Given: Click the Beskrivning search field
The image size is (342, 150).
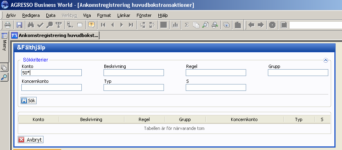Looking at the screenshot, I should pos(134,72).
